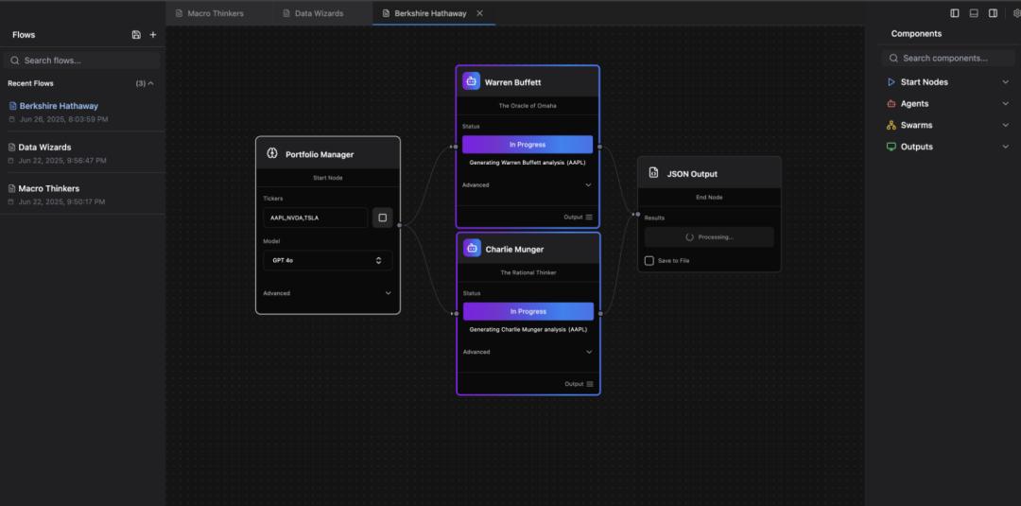
Task: Click Warren Buffett In Progress status bar
Action: (528, 145)
